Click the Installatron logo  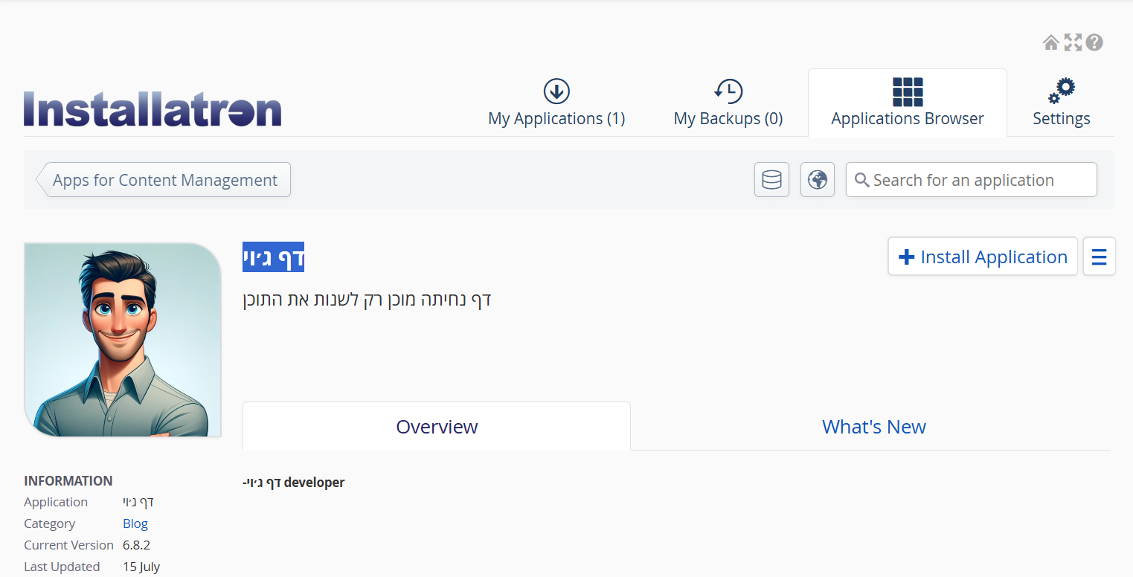pos(153,109)
